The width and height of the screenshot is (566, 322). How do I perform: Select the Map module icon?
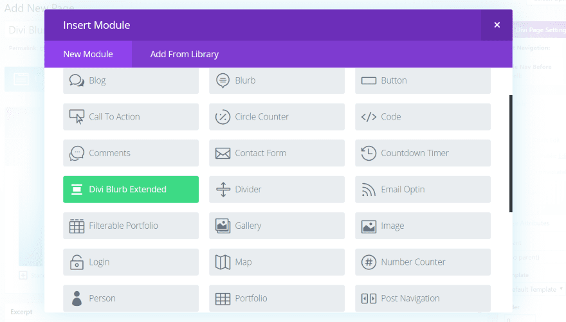coord(223,262)
